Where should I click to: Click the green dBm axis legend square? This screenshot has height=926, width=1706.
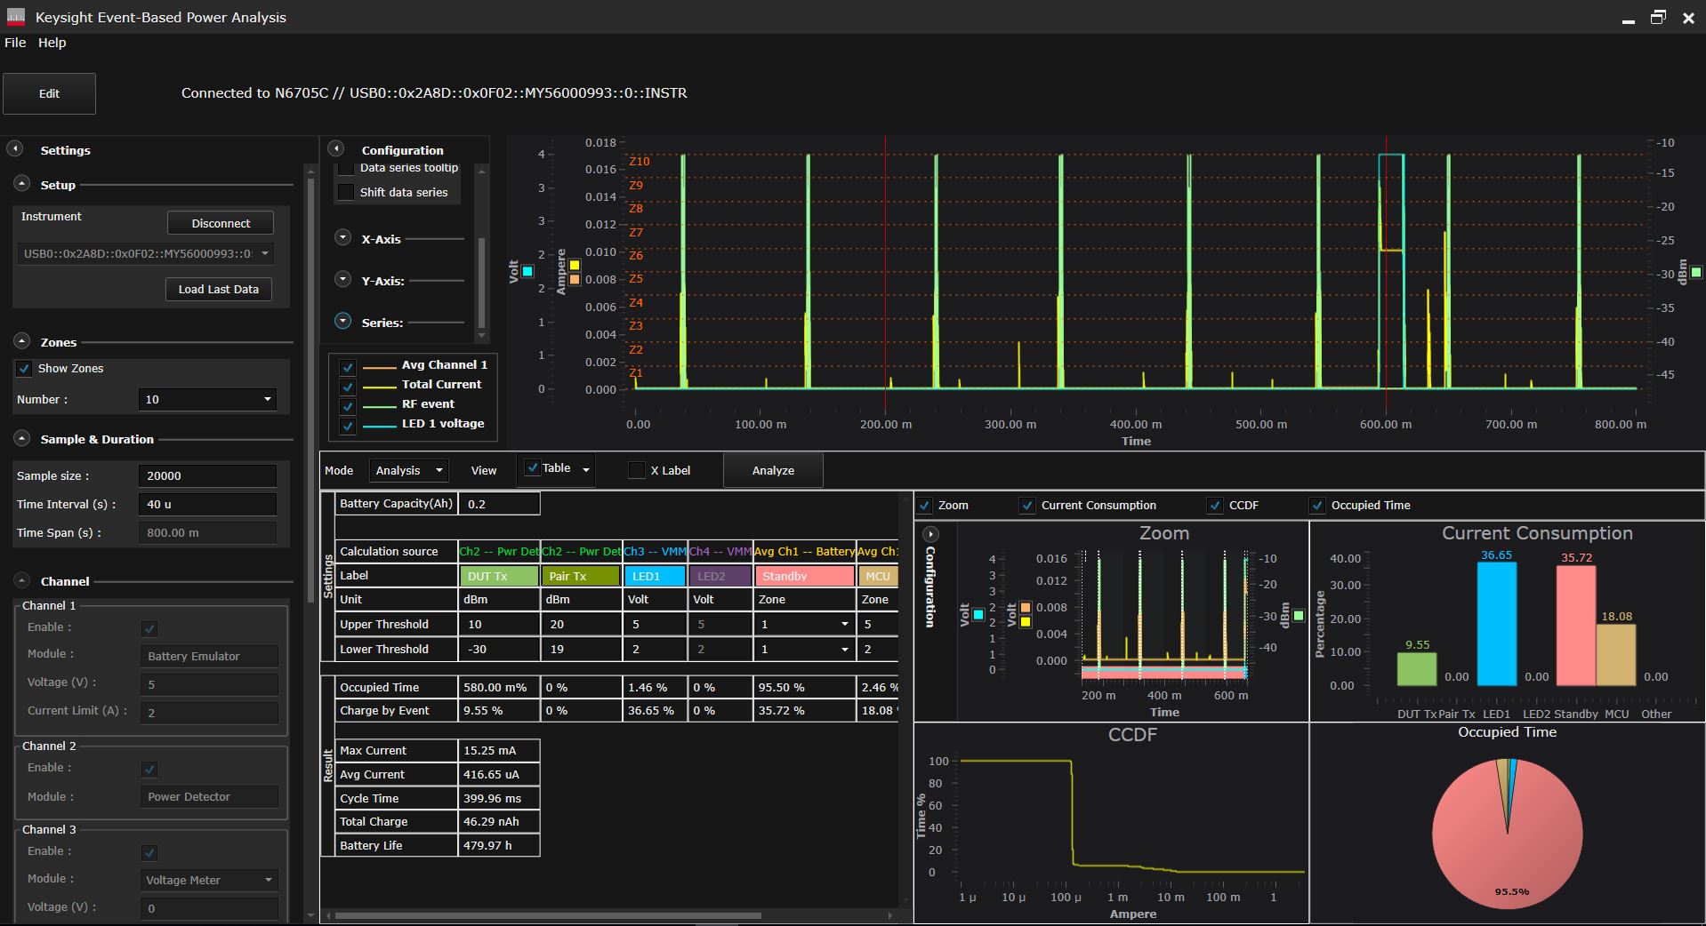[1696, 273]
